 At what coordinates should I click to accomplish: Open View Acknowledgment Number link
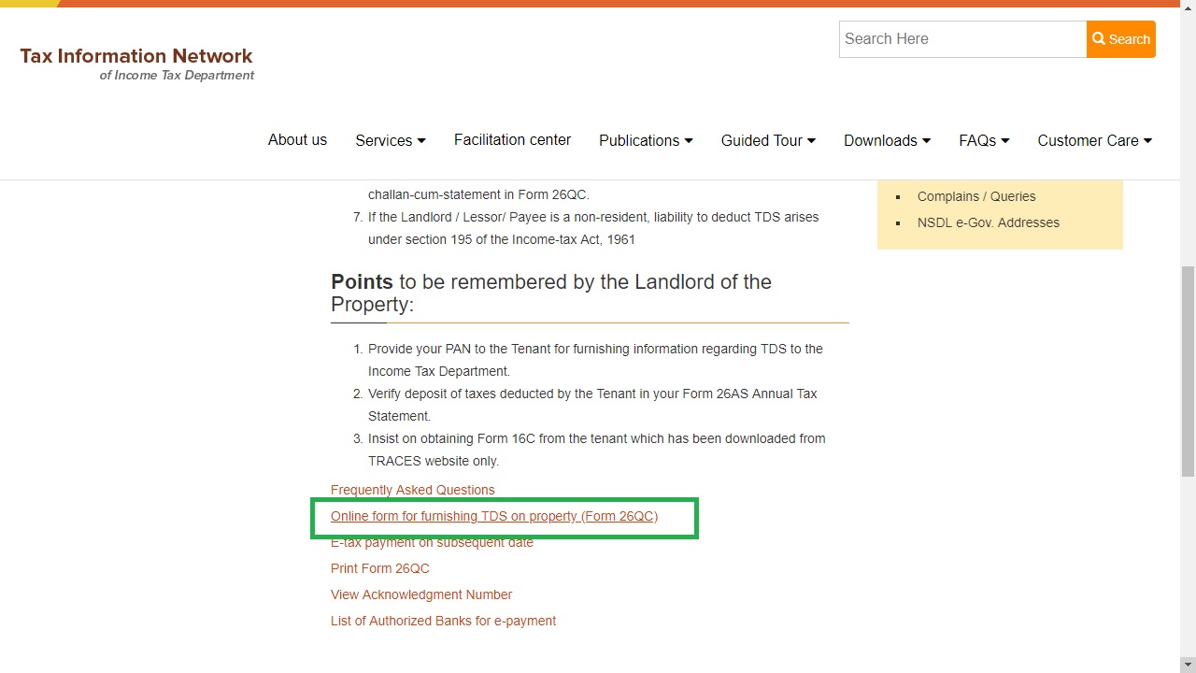(421, 594)
